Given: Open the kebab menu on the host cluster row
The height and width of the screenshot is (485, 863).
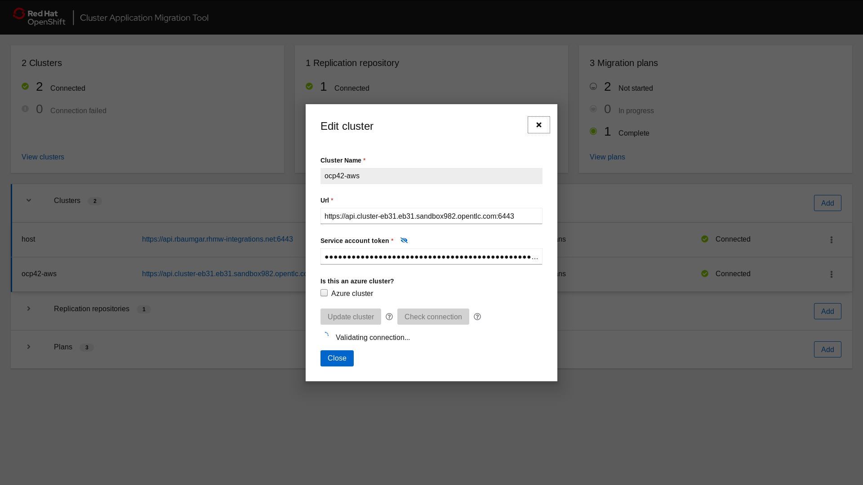Looking at the screenshot, I should (831, 239).
